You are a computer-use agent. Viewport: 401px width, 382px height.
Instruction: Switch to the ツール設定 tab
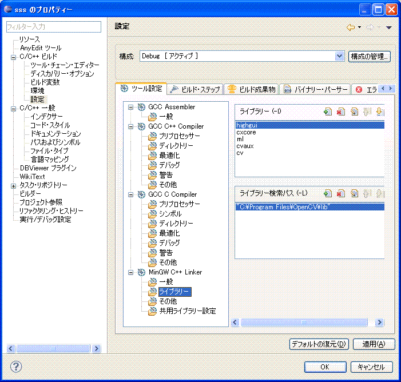click(141, 89)
